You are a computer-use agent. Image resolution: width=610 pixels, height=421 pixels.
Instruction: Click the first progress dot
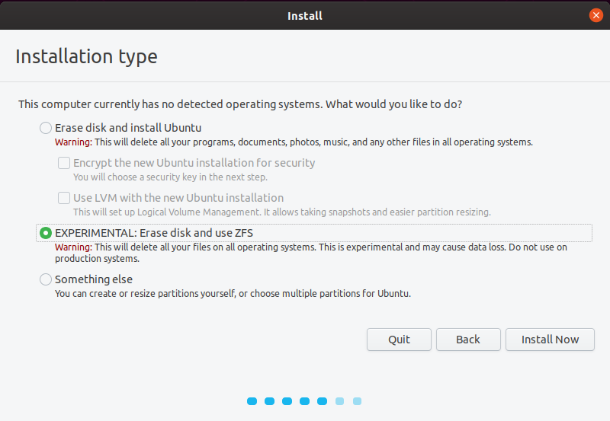coord(252,401)
